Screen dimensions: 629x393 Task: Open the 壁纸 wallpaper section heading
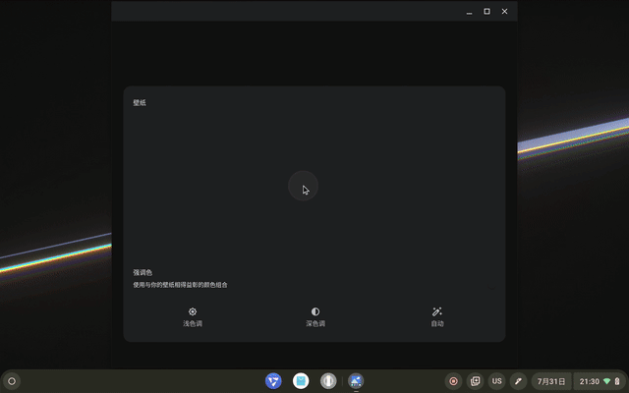(x=140, y=102)
